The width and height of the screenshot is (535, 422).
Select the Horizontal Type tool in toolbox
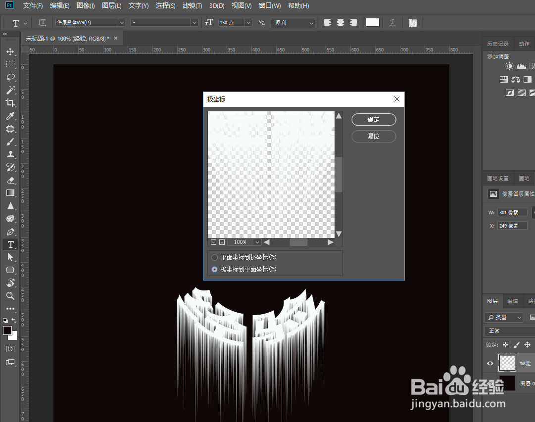tap(10, 244)
